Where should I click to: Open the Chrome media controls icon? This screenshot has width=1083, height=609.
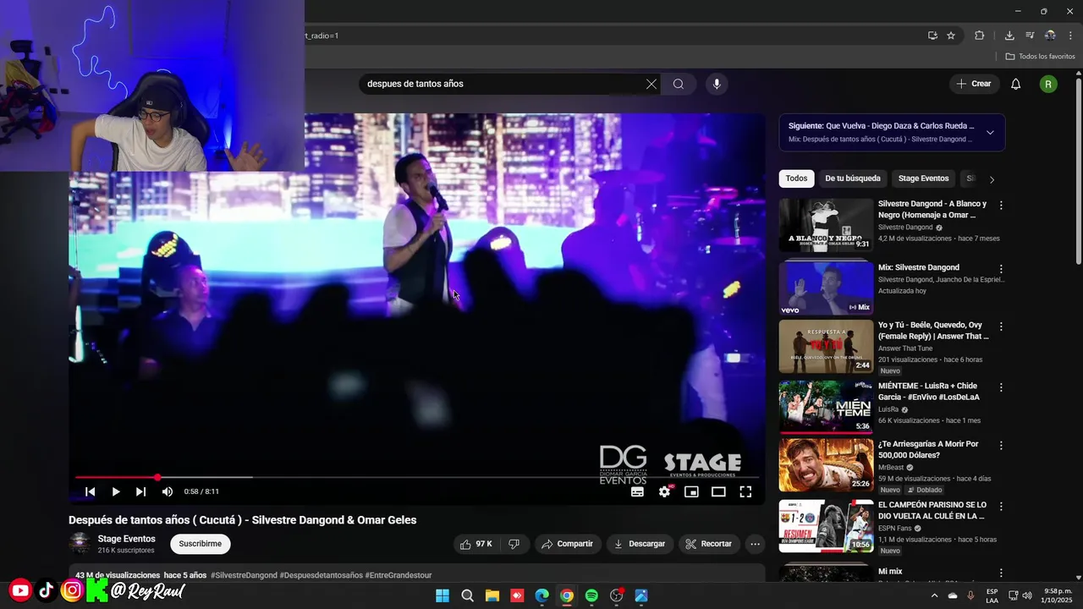tap(1030, 36)
